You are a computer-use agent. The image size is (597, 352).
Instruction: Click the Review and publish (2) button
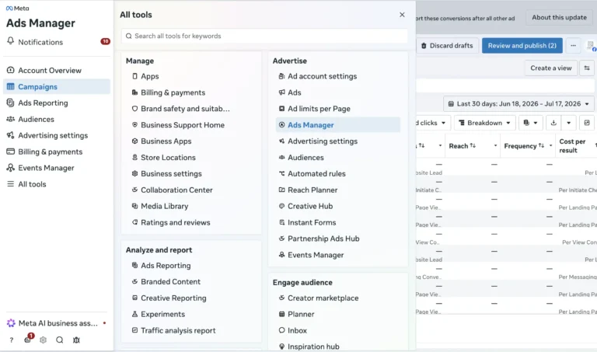pyautogui.click(x=522, y=46)
